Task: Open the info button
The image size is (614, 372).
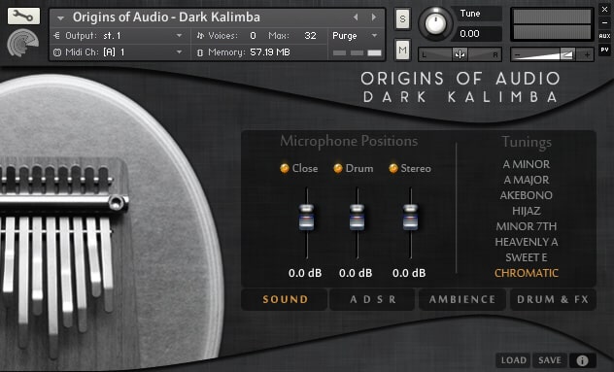Action: tap(582, 360)
